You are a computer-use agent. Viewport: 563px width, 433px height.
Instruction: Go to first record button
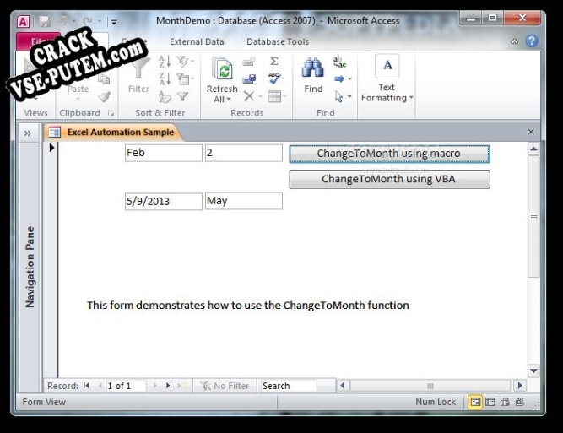click(x=87, y=386)
